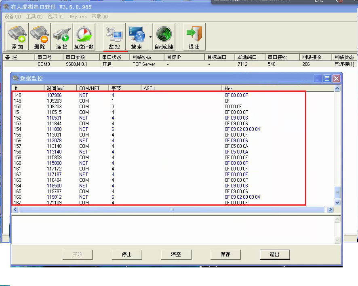Select the COM3 row in port list

(44, 64)
